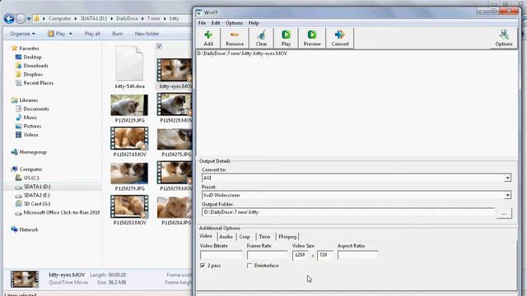Select the Video tab in Additional Options

[x=206, y=236]
